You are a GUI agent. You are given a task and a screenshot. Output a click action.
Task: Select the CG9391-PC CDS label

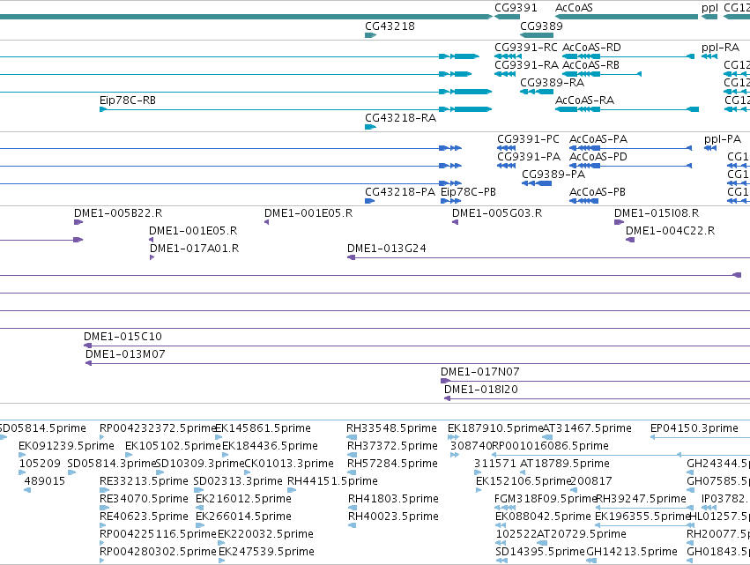pos(528,139)
